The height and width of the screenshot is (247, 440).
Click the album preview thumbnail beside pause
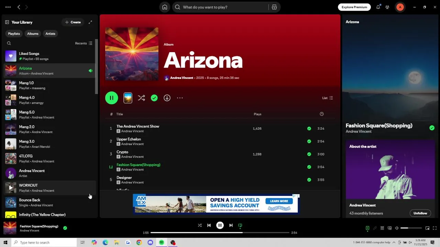coord(128,98)
